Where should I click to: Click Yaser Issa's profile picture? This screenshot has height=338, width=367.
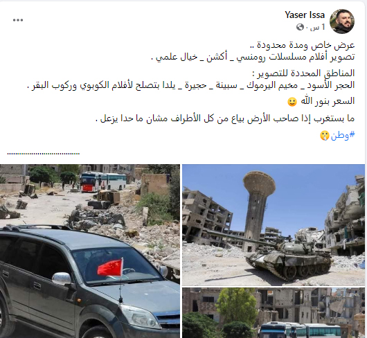point(342,21)
